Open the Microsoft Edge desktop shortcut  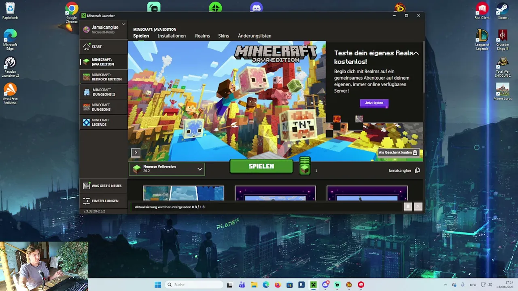tap(10, 40)
